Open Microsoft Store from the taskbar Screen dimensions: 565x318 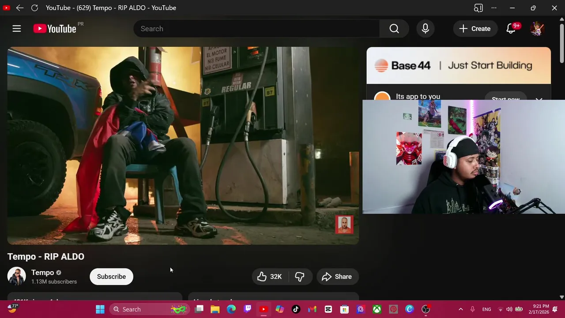coord(344,309)
